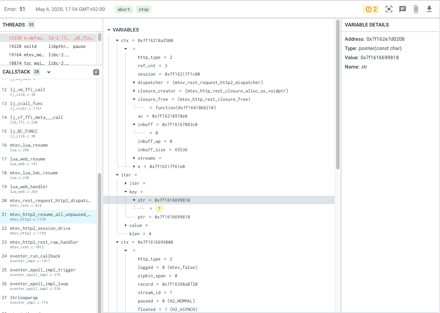440x313 pixels.
Task: Collapse the VARIABLES section
Action: point(109,30)
